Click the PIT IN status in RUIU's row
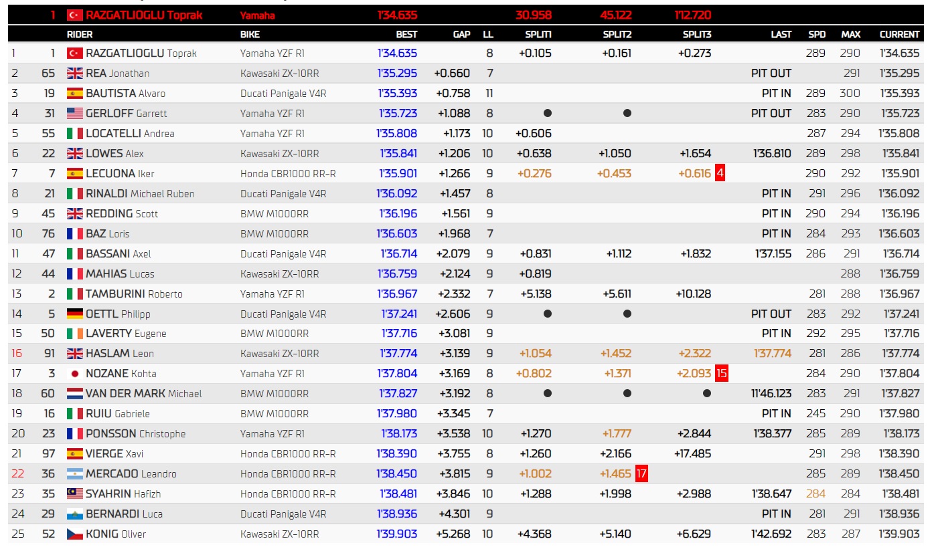Image resolution: width=938 pixels, height=549 pixels. (x=777, y=413)
